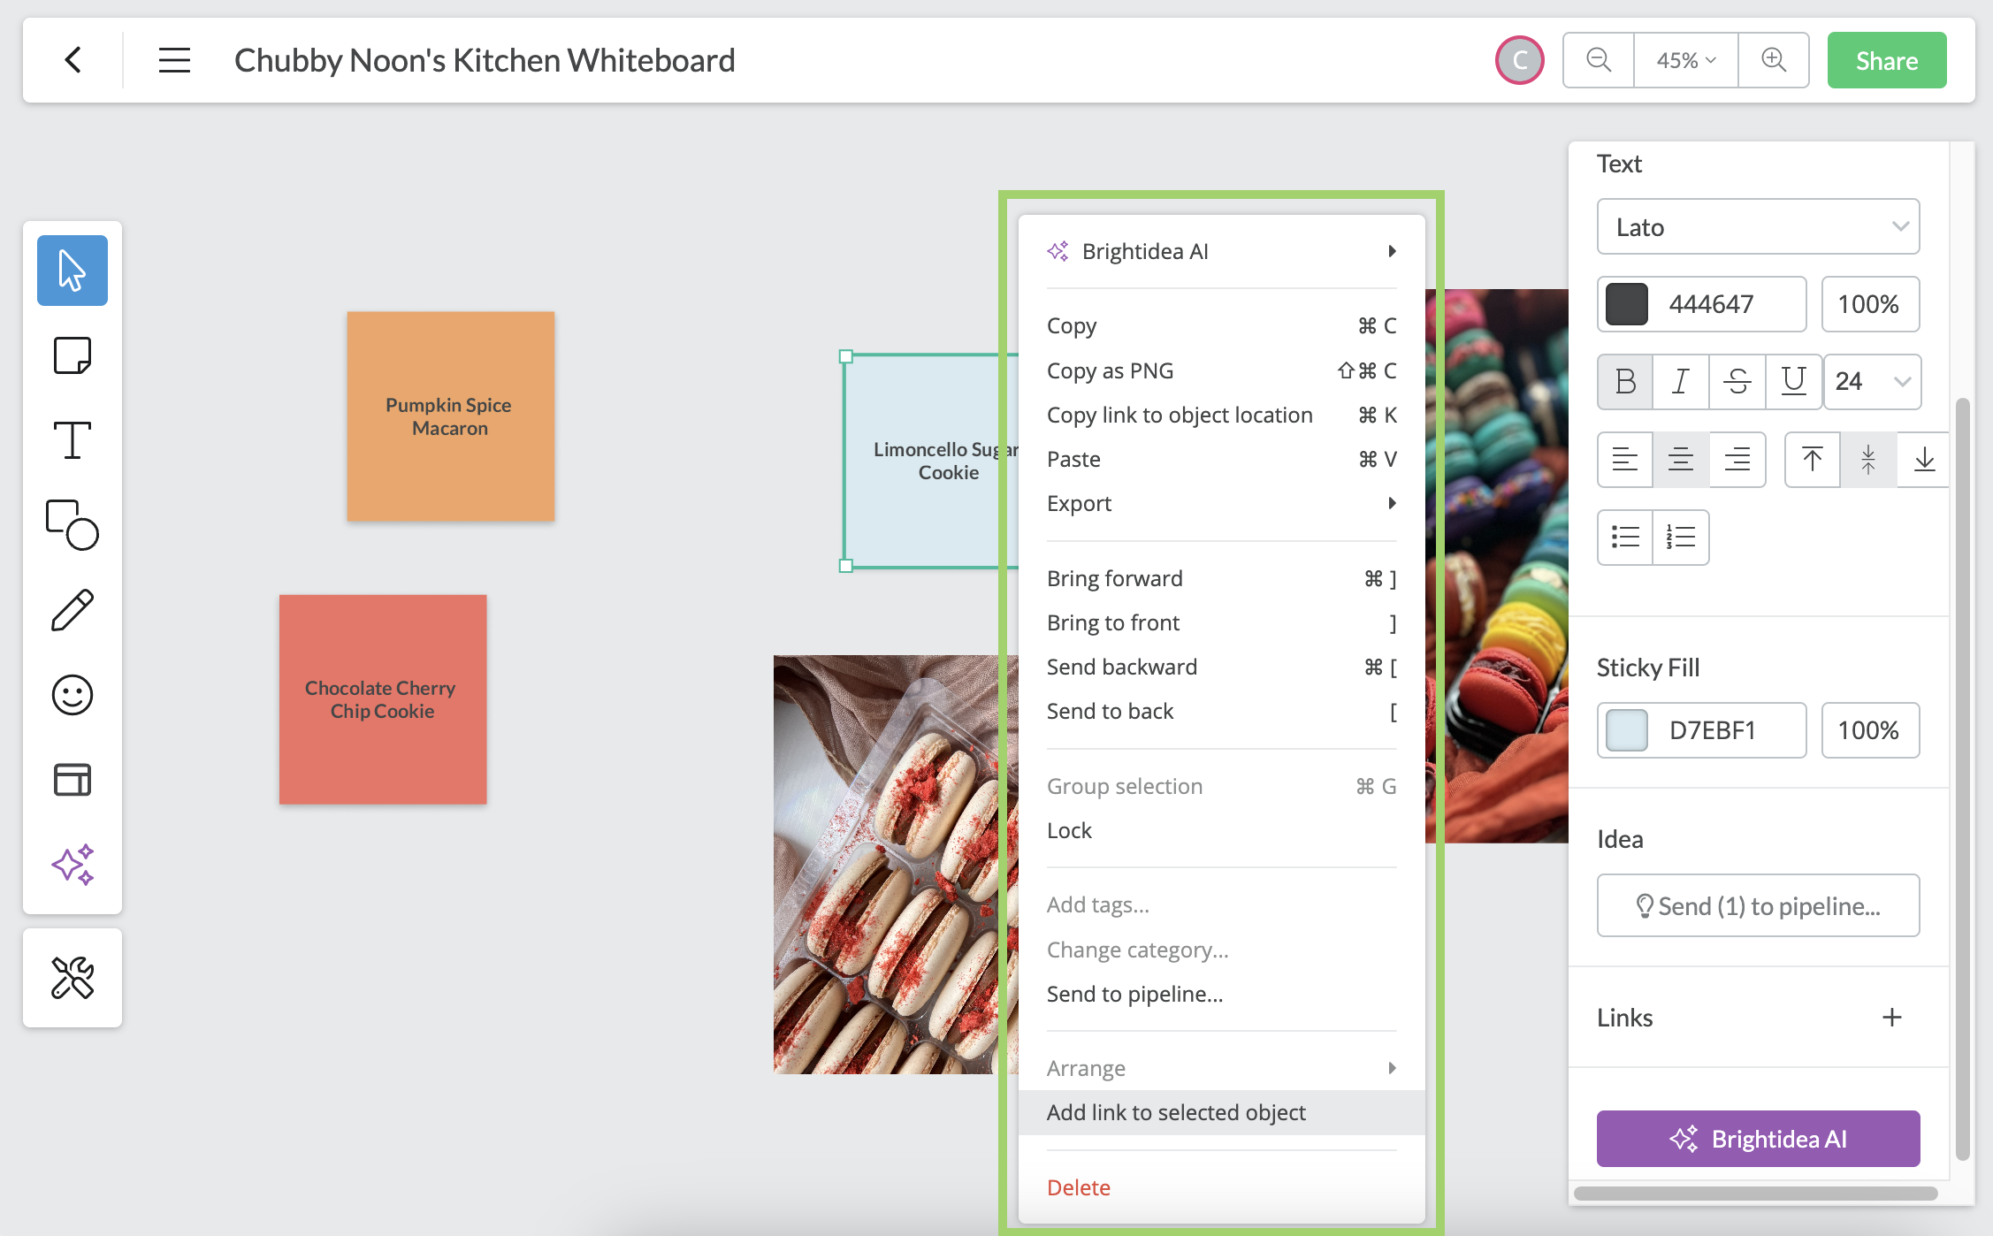Screen dimensions: 1993x1236
Task: Click the Sticky Fill color swatch
Action: [x=1627, y=730]
